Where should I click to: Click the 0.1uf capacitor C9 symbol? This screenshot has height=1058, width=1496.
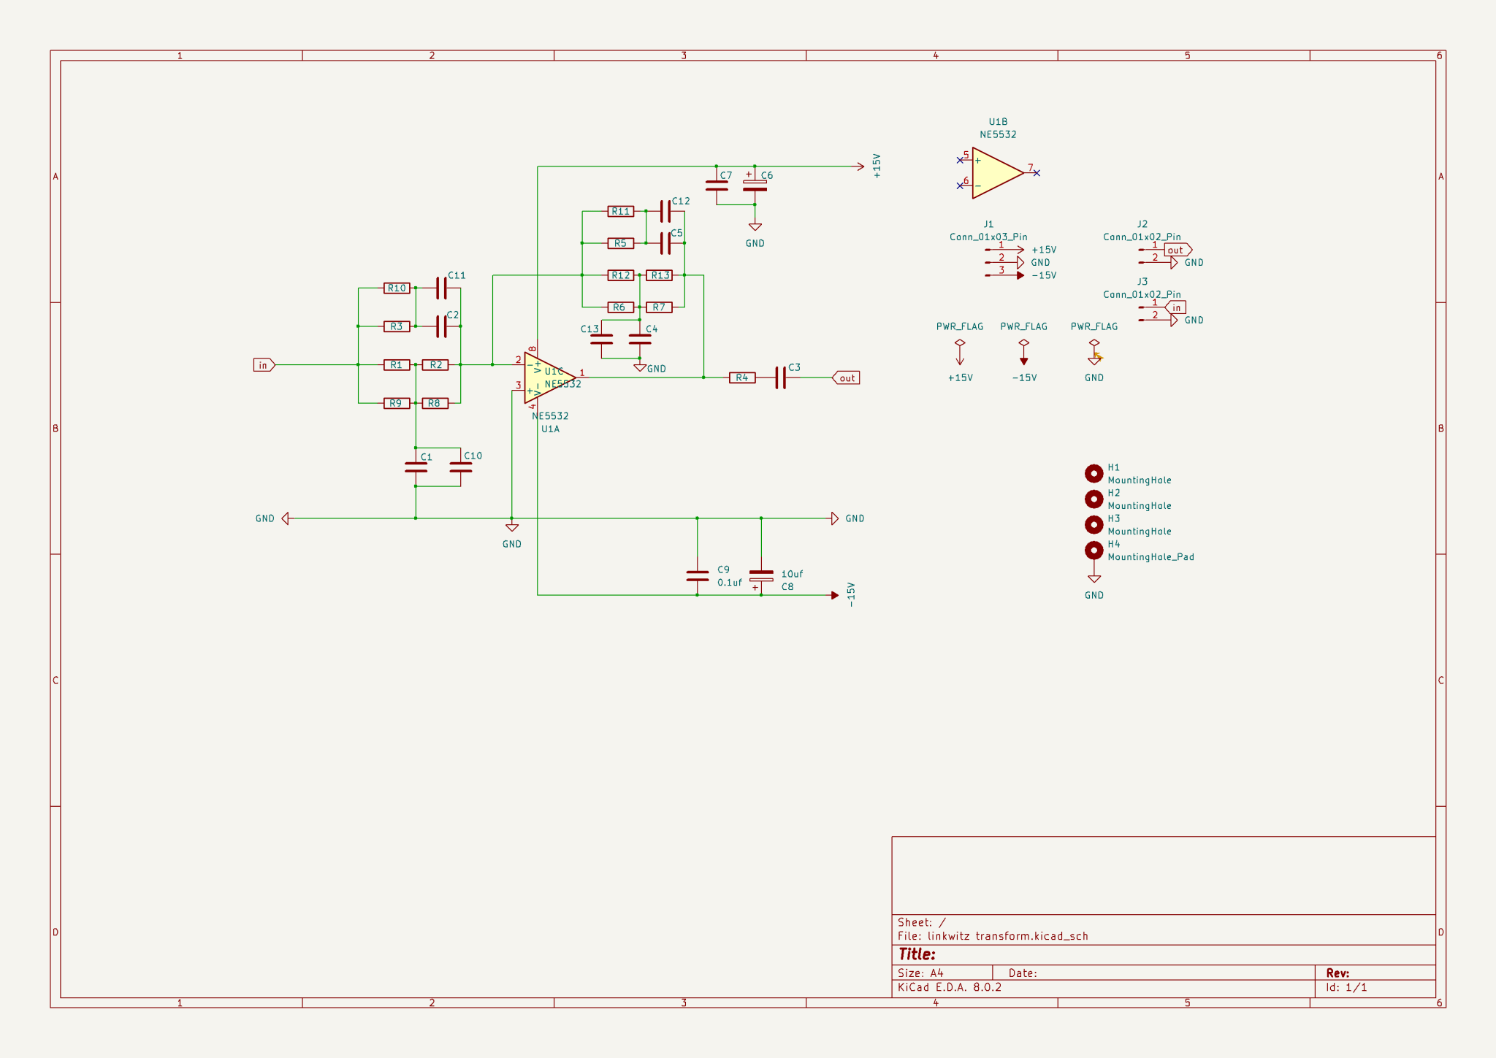tap(698, 576)
